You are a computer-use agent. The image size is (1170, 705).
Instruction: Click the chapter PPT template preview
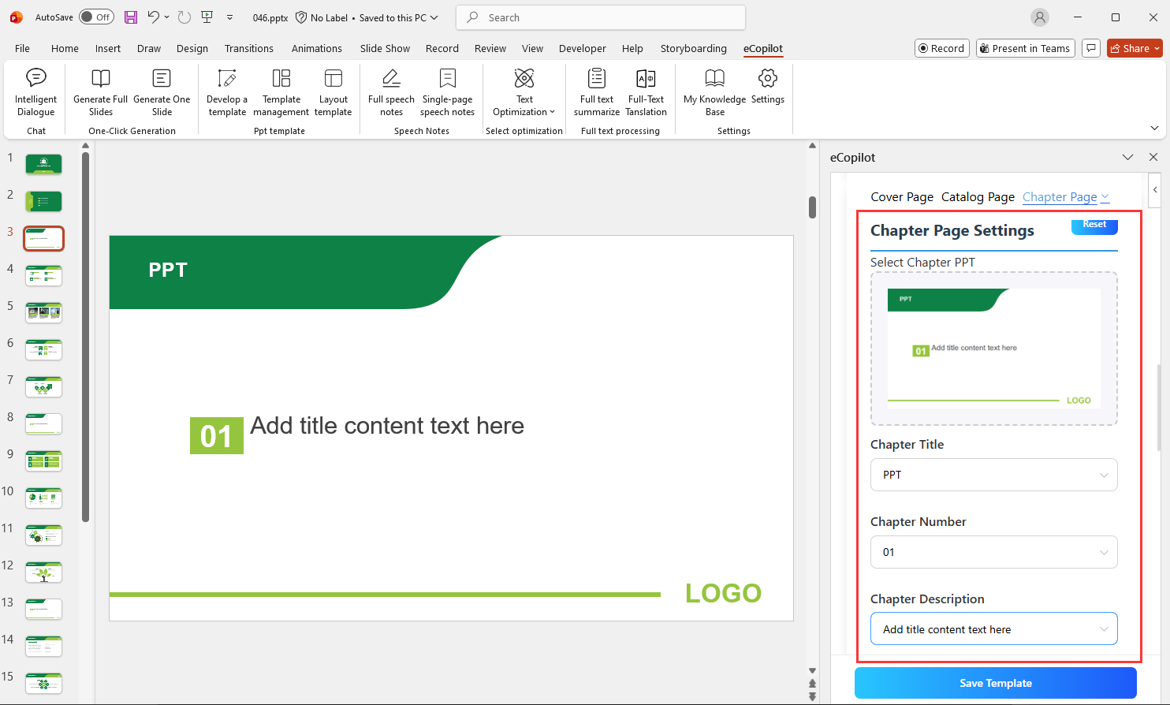(993, 349)
